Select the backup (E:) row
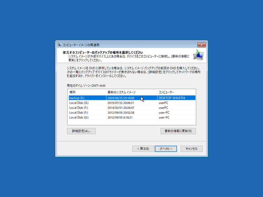 (x=132, y=98)
